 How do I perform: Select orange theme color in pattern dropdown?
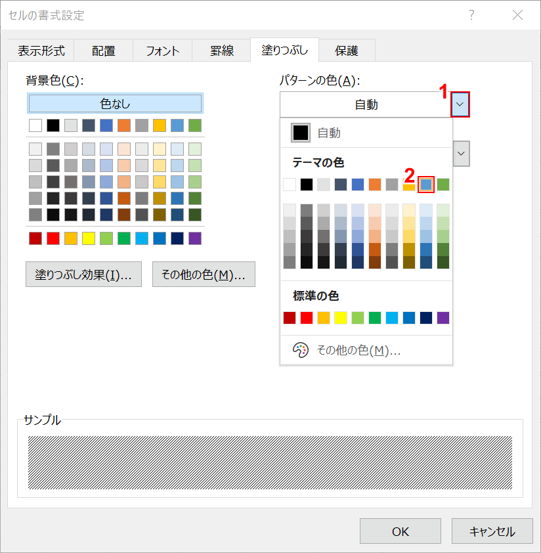point(375,185)
